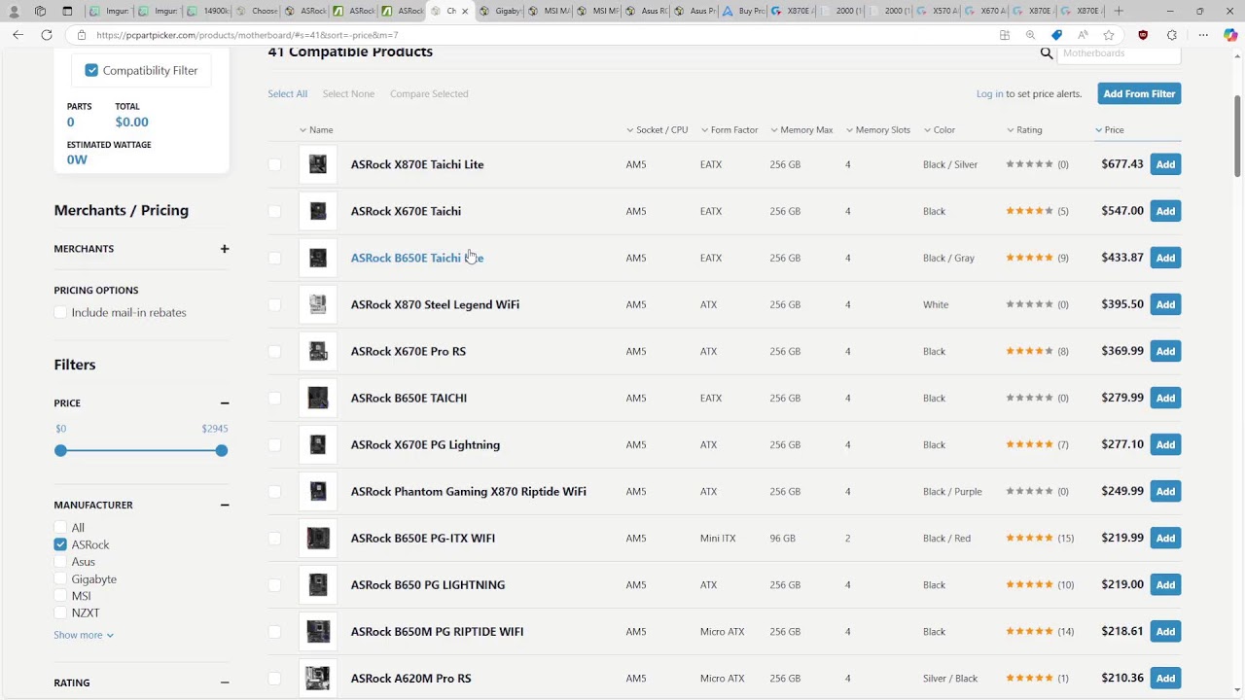Close the active PCPartPicker tab

click(464, 11)
